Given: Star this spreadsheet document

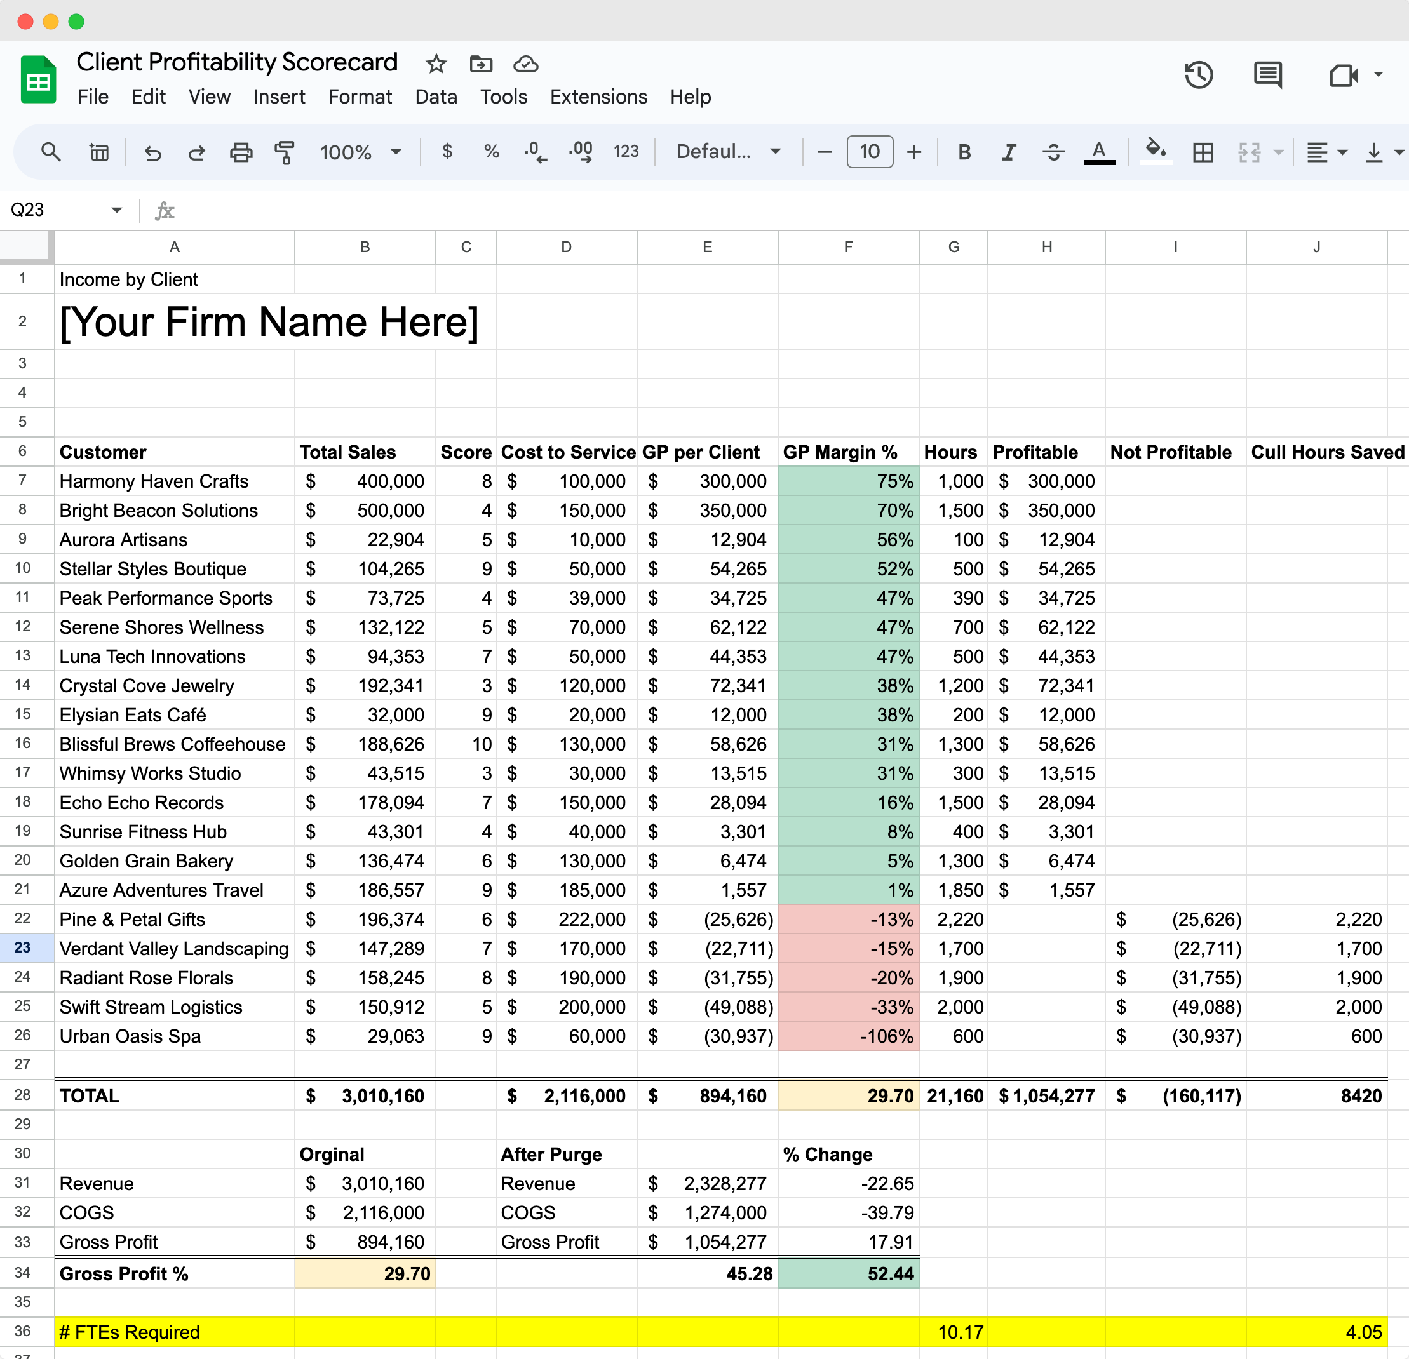Looking at the screenshot, I should (436, 64).
